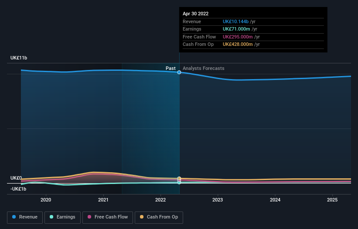Click the orange Cash From Op data point

click(x=179, y=178)
